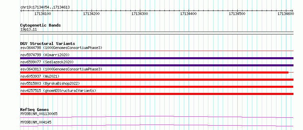Open variant nsv4257515 (gnomADStructuralVariants) label
This screenshot has width=303, height=130.
click(58, 91)
